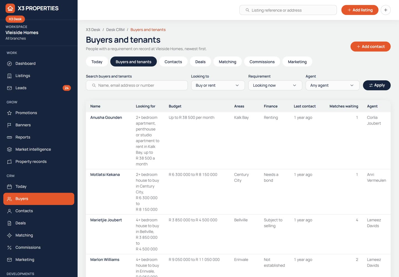Open Promotions via the star icon
The height and width of the screenshot is (277, 399).
tap(9, 113)
